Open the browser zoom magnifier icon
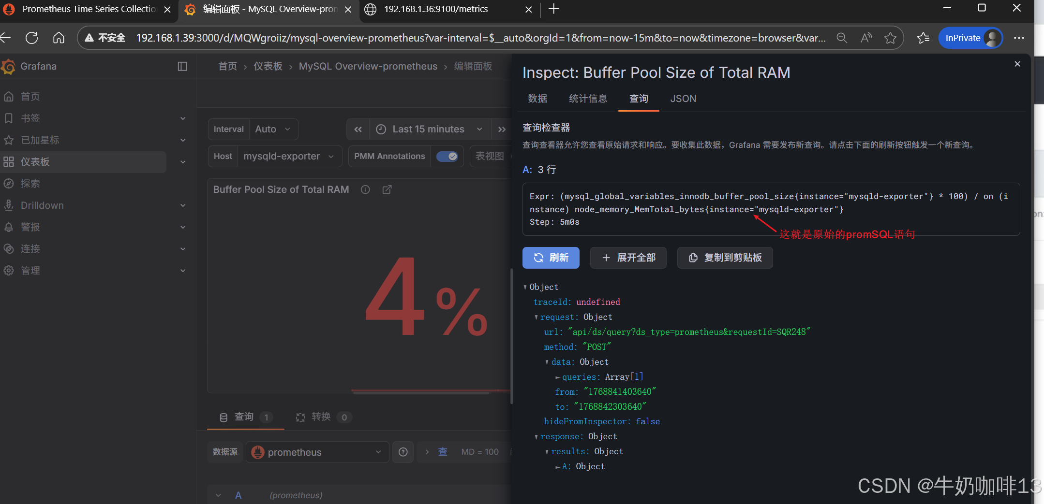 click(842, 38)
